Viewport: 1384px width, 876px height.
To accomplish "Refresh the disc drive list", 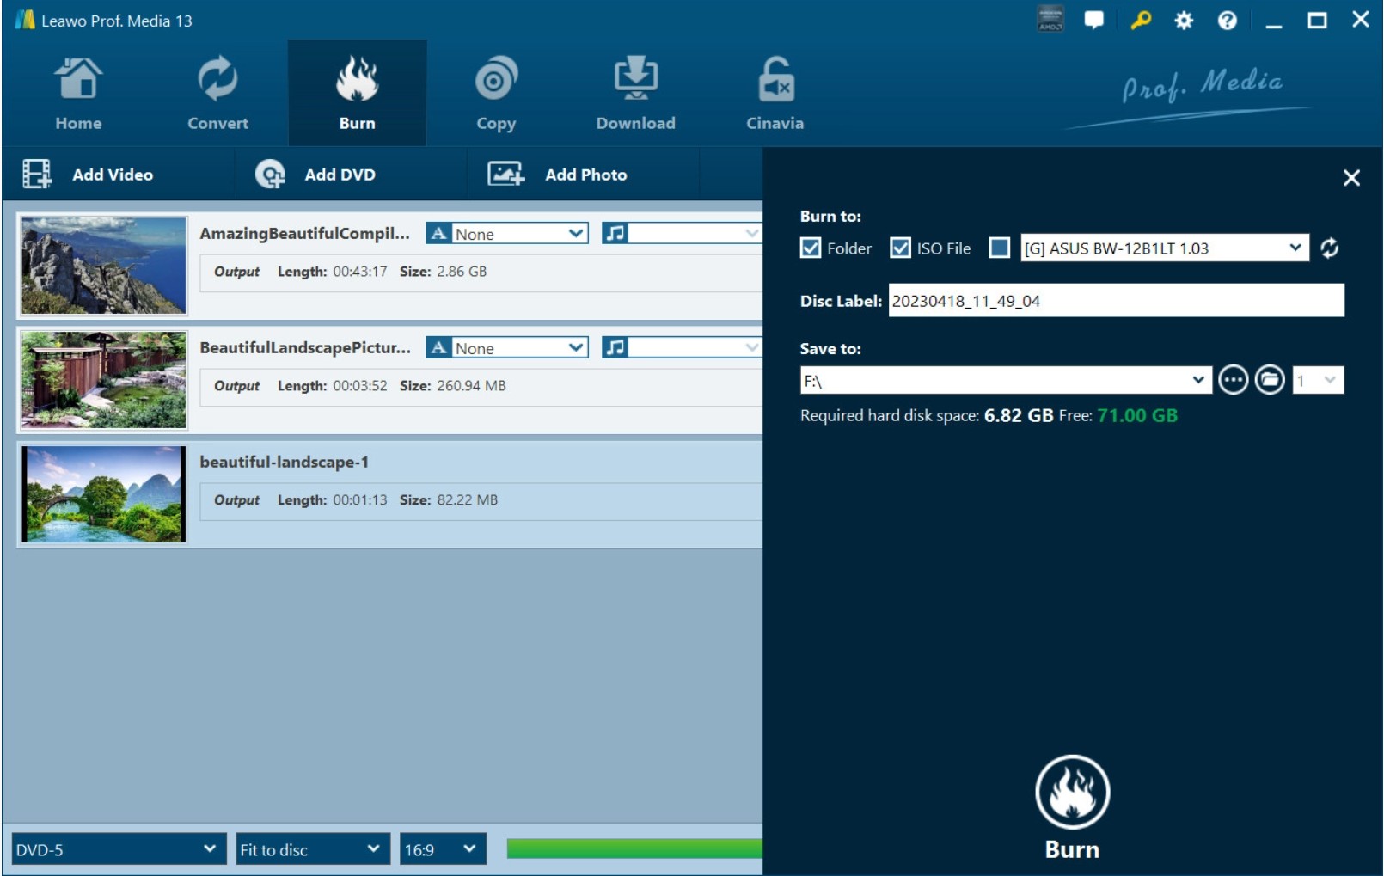I will click(x=1330, y=248).
